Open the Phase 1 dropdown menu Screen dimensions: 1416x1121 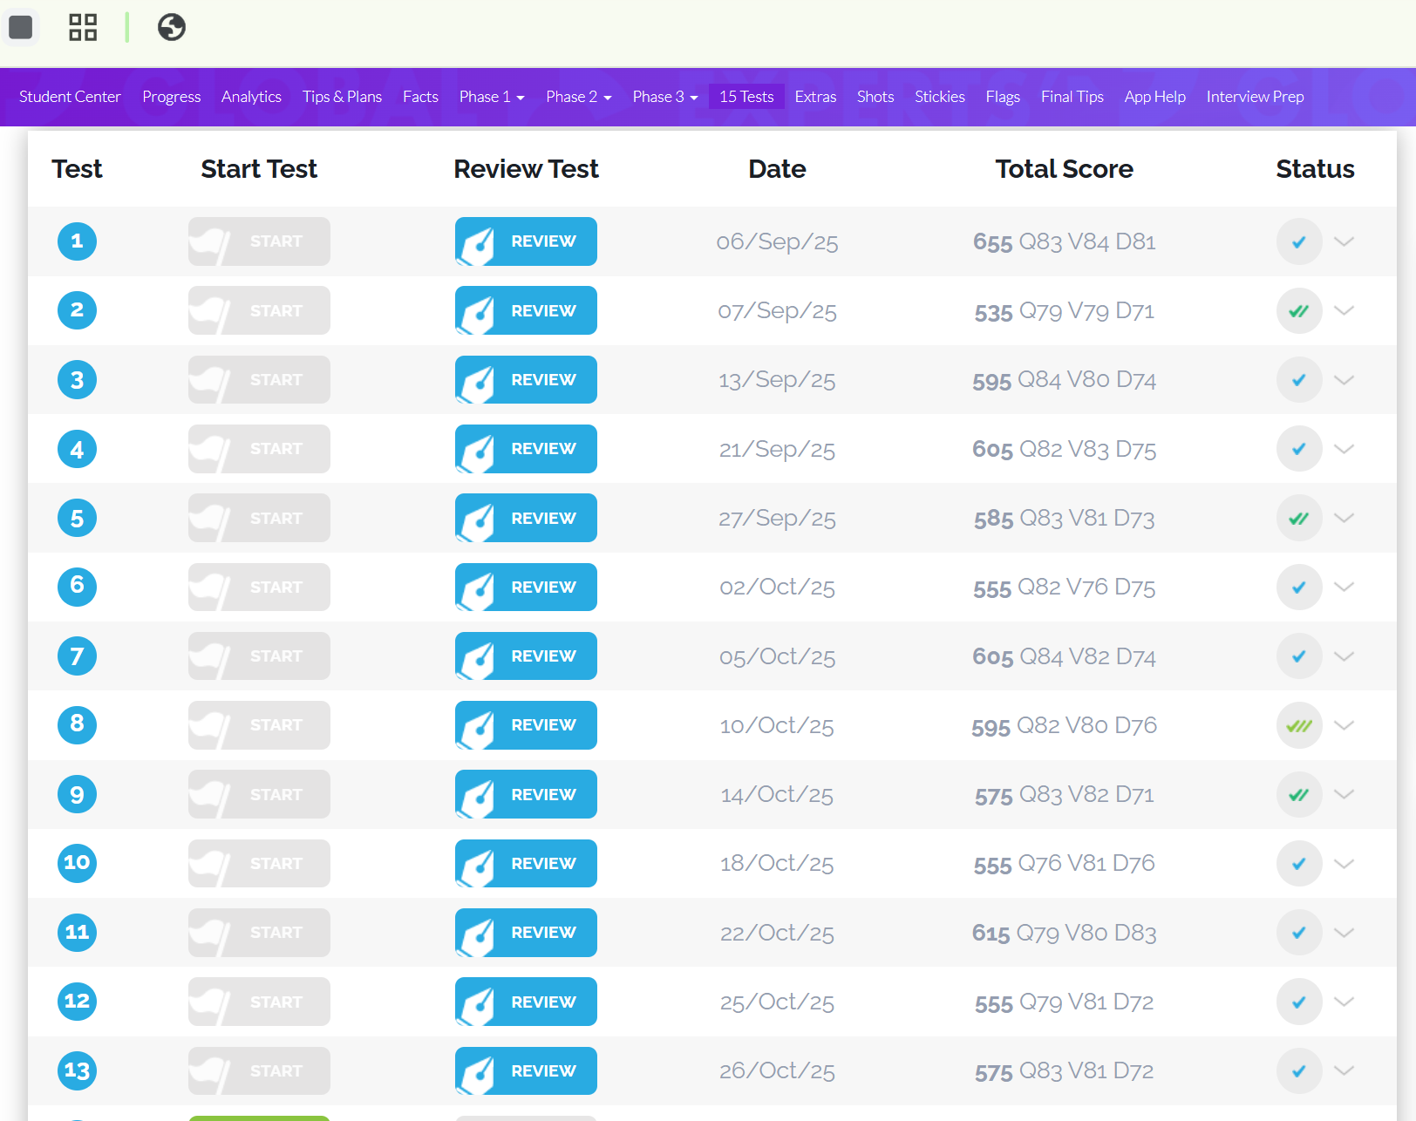(492, 97)
